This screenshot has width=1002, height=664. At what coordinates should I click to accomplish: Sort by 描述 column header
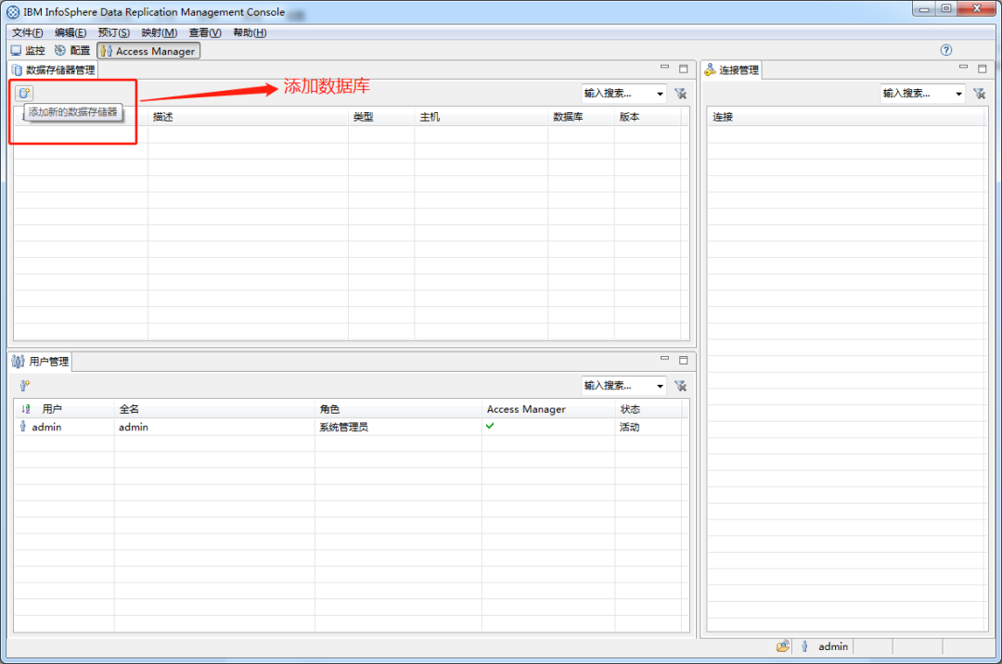(248, 117)
